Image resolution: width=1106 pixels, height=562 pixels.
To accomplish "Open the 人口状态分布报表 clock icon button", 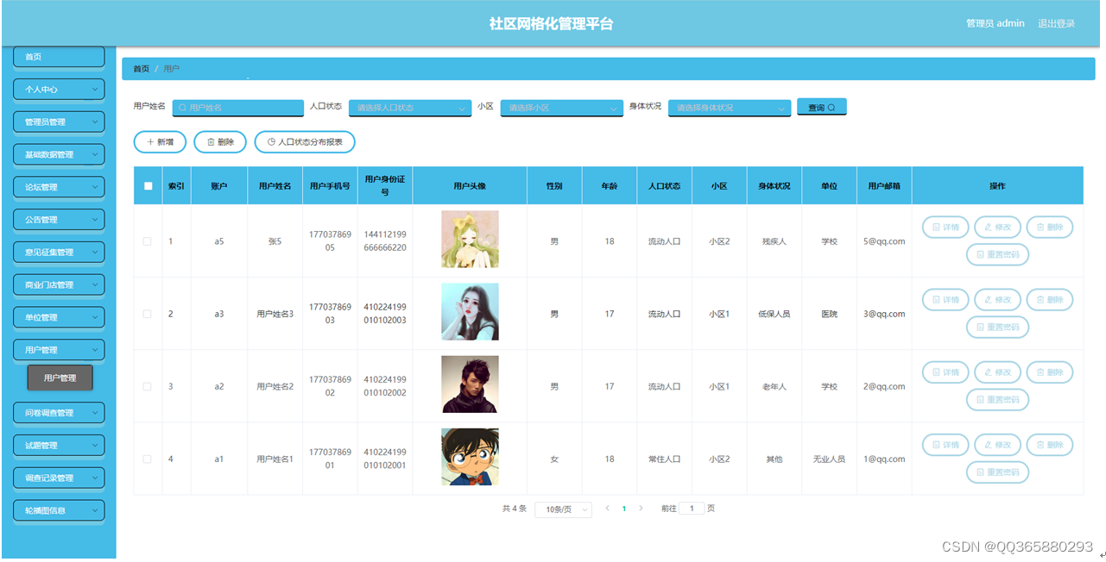I will pos(304,141).
